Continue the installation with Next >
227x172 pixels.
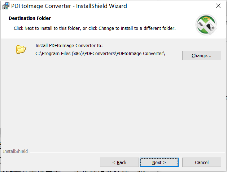tap(159, 162)
